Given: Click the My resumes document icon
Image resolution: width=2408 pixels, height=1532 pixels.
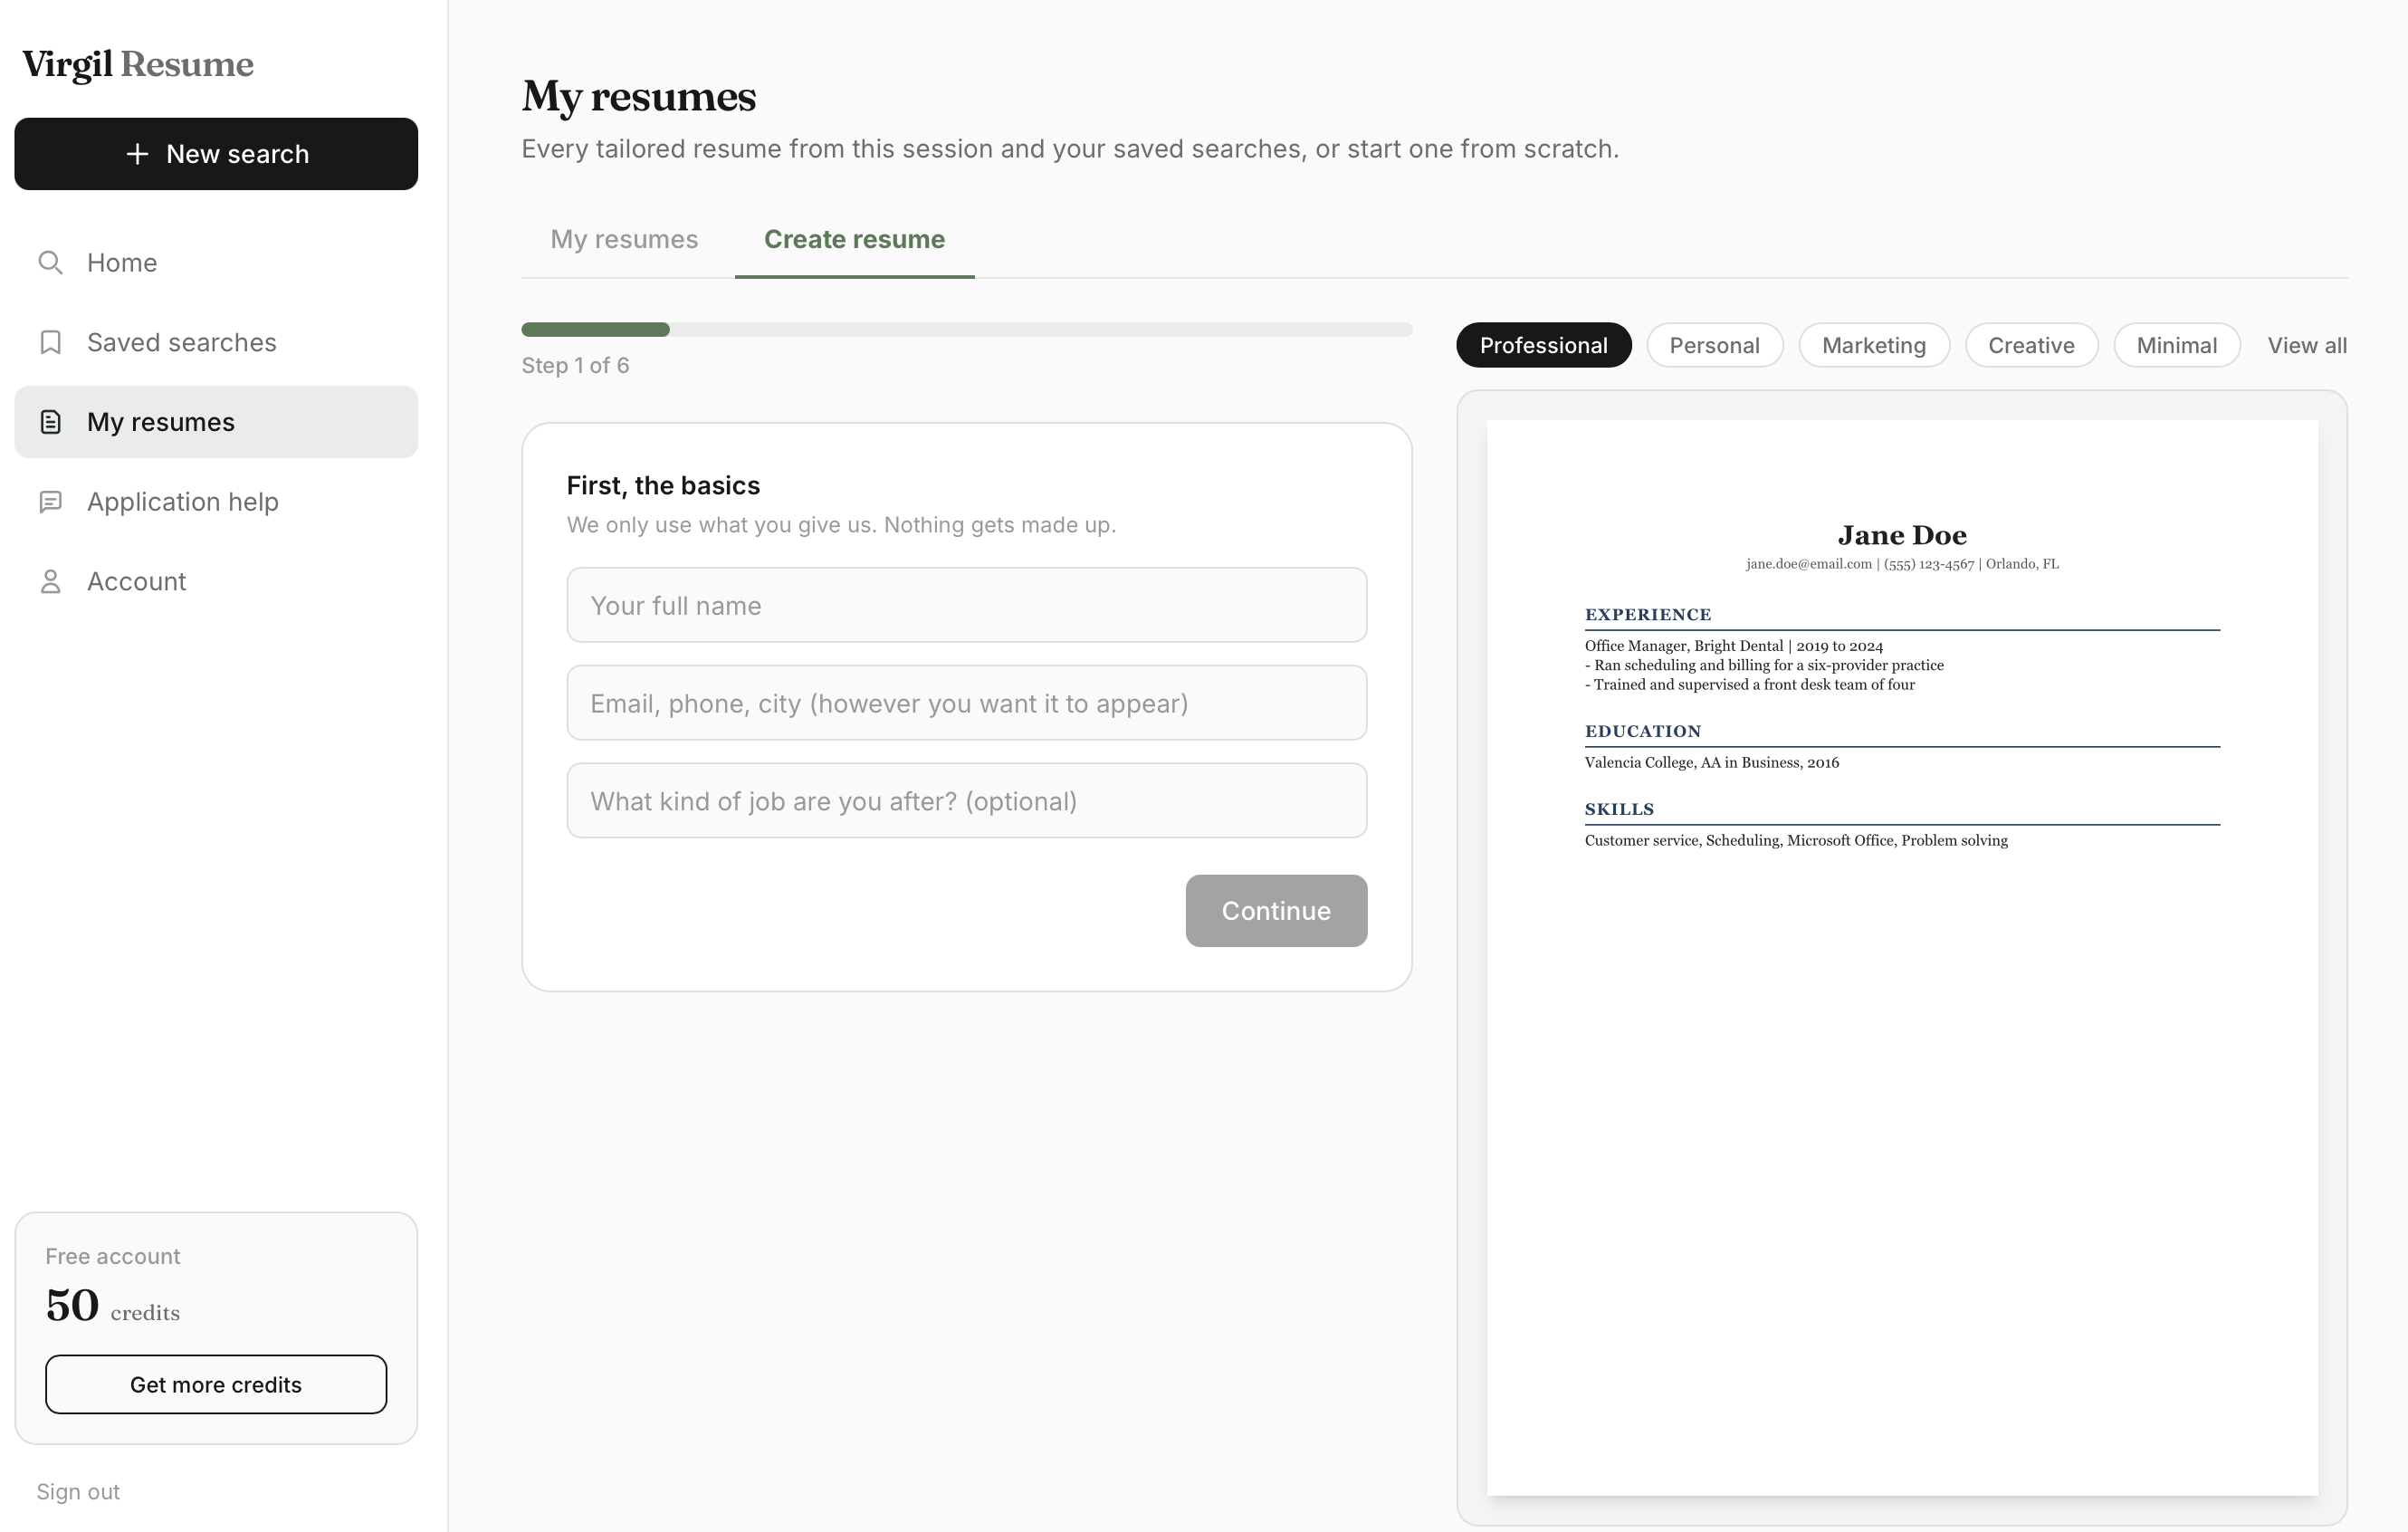Looking at the screenshot, I should tap(50, 422).
